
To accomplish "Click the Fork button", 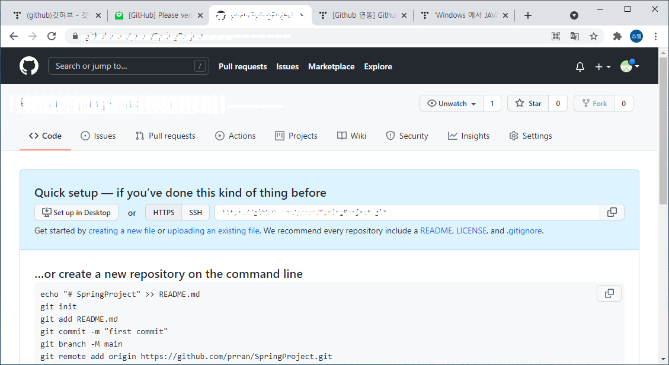I will [594, 103].
